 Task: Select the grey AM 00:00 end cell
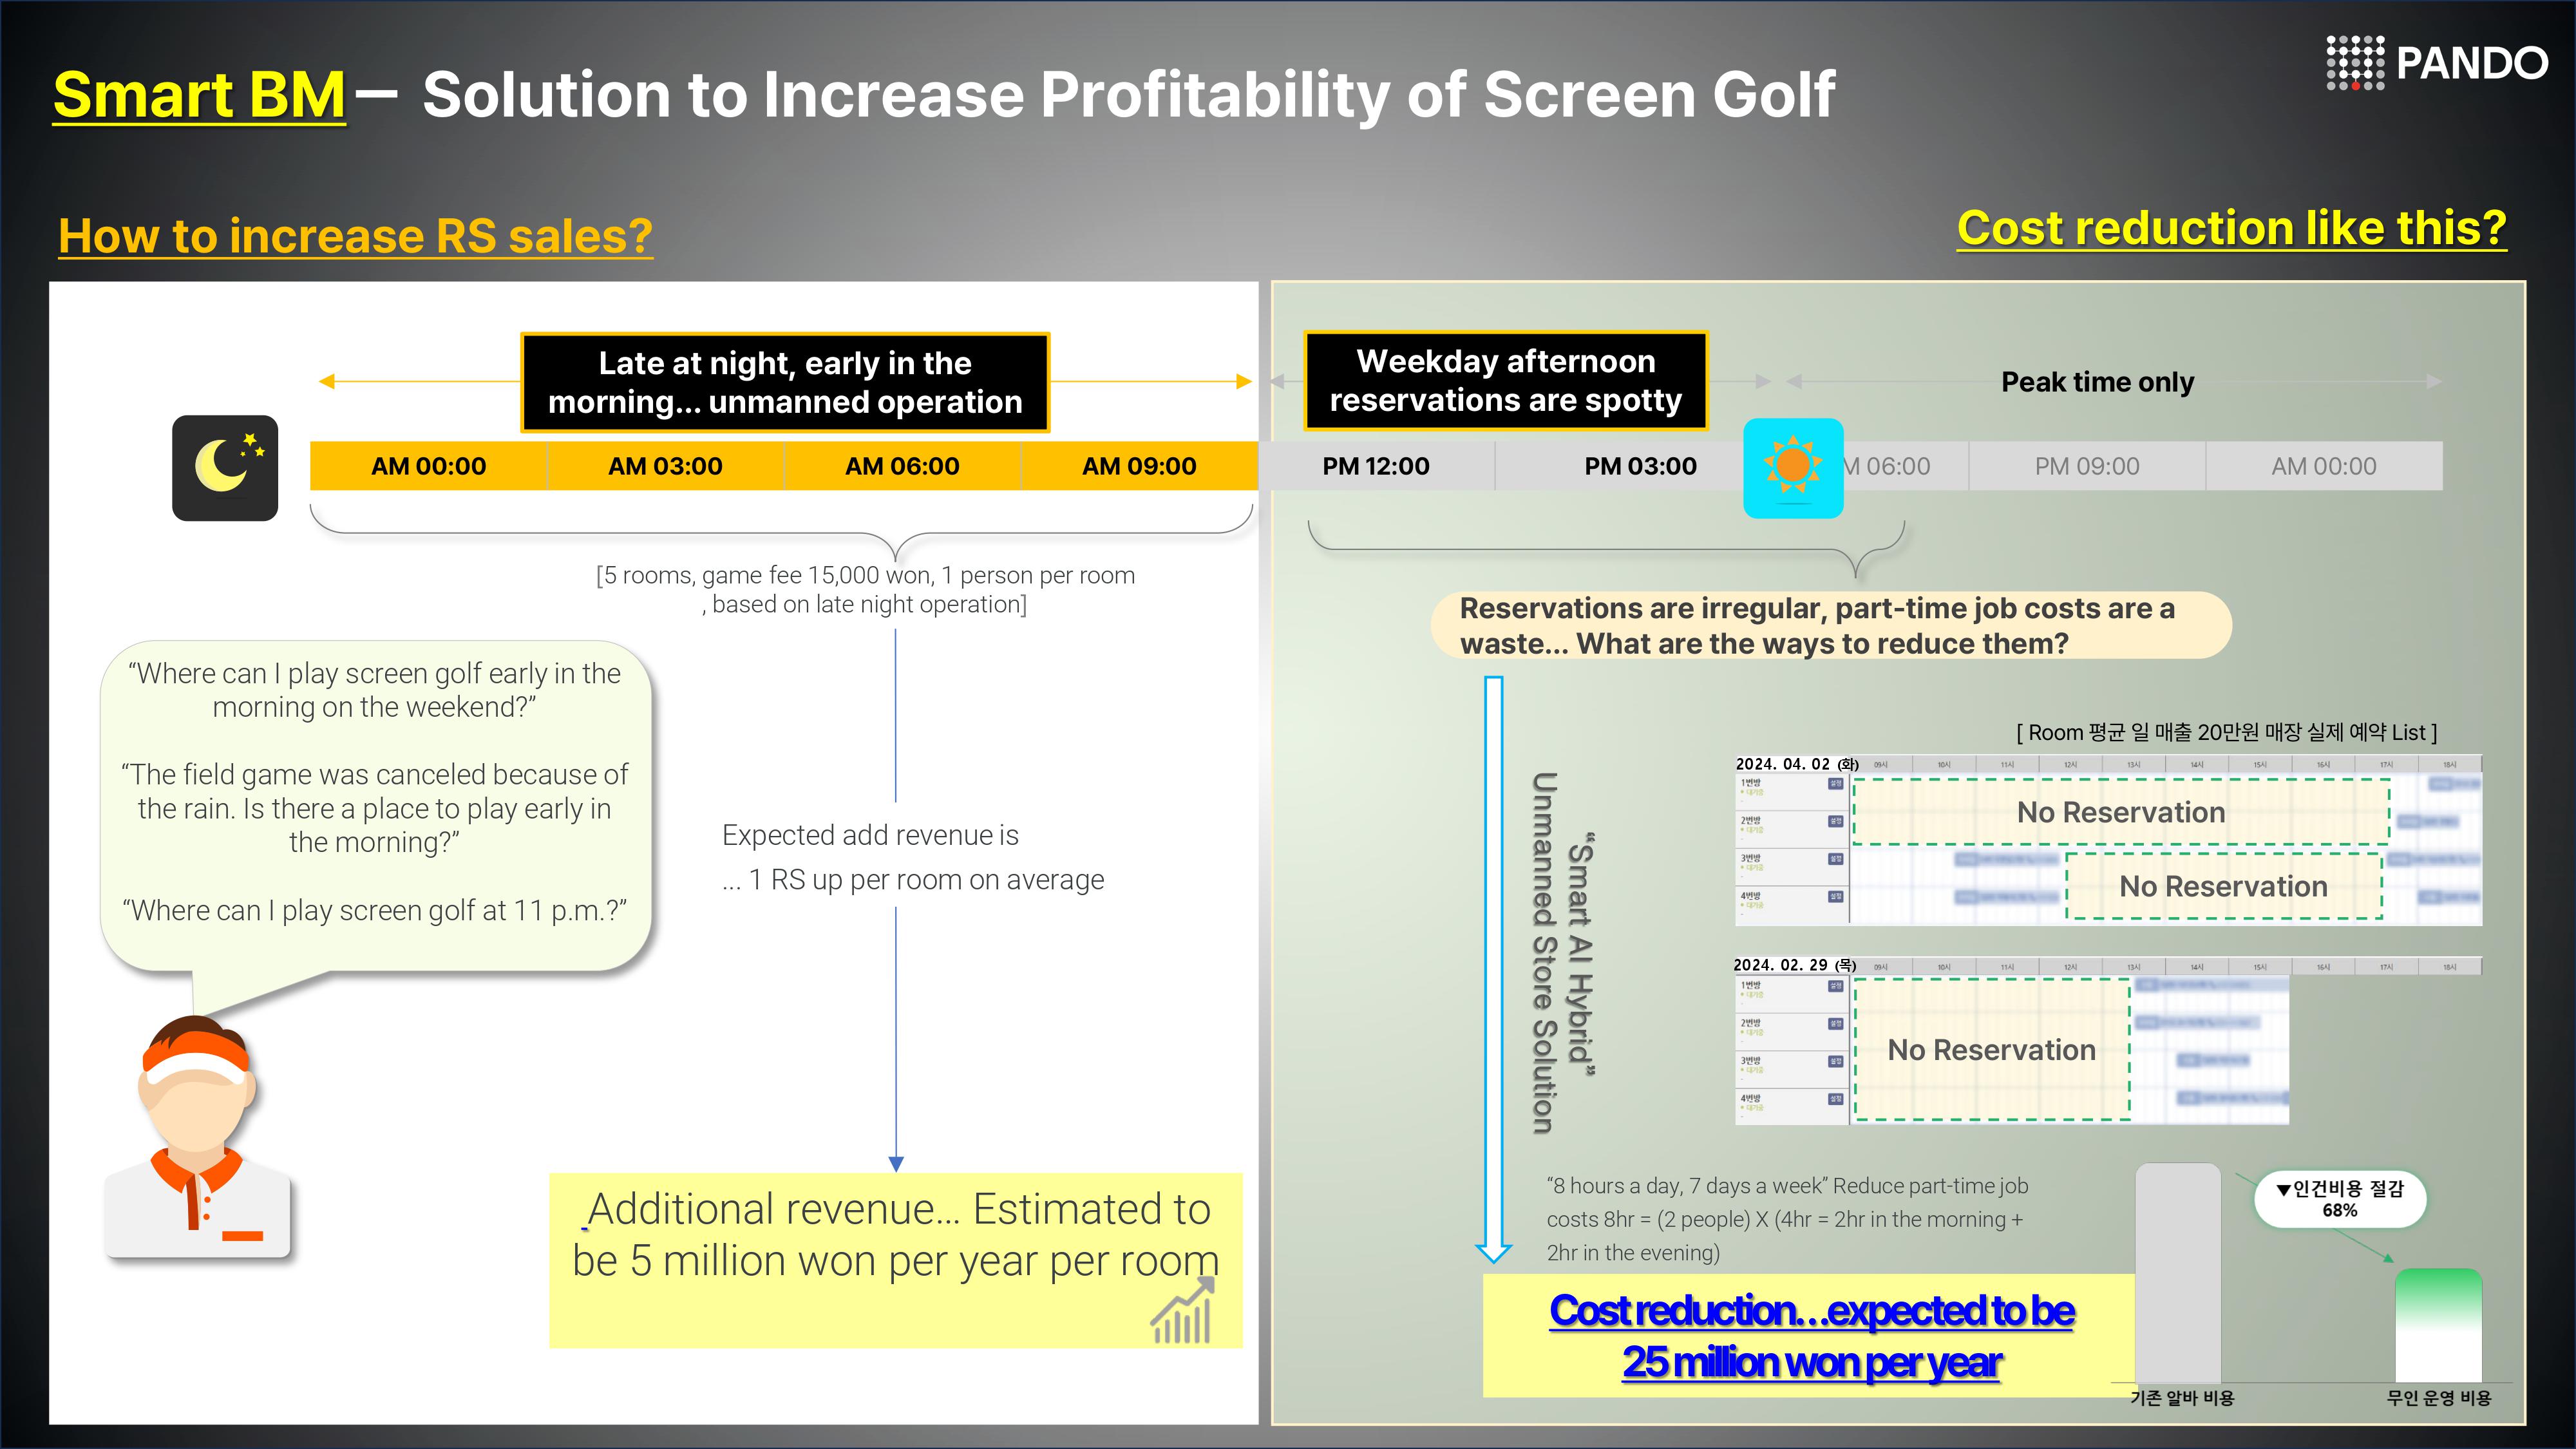point(2324,466)
